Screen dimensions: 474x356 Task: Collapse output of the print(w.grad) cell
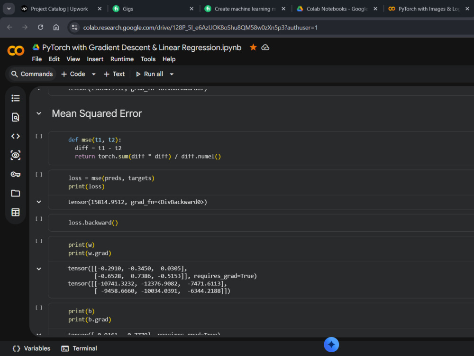click(x=39, y=269)
